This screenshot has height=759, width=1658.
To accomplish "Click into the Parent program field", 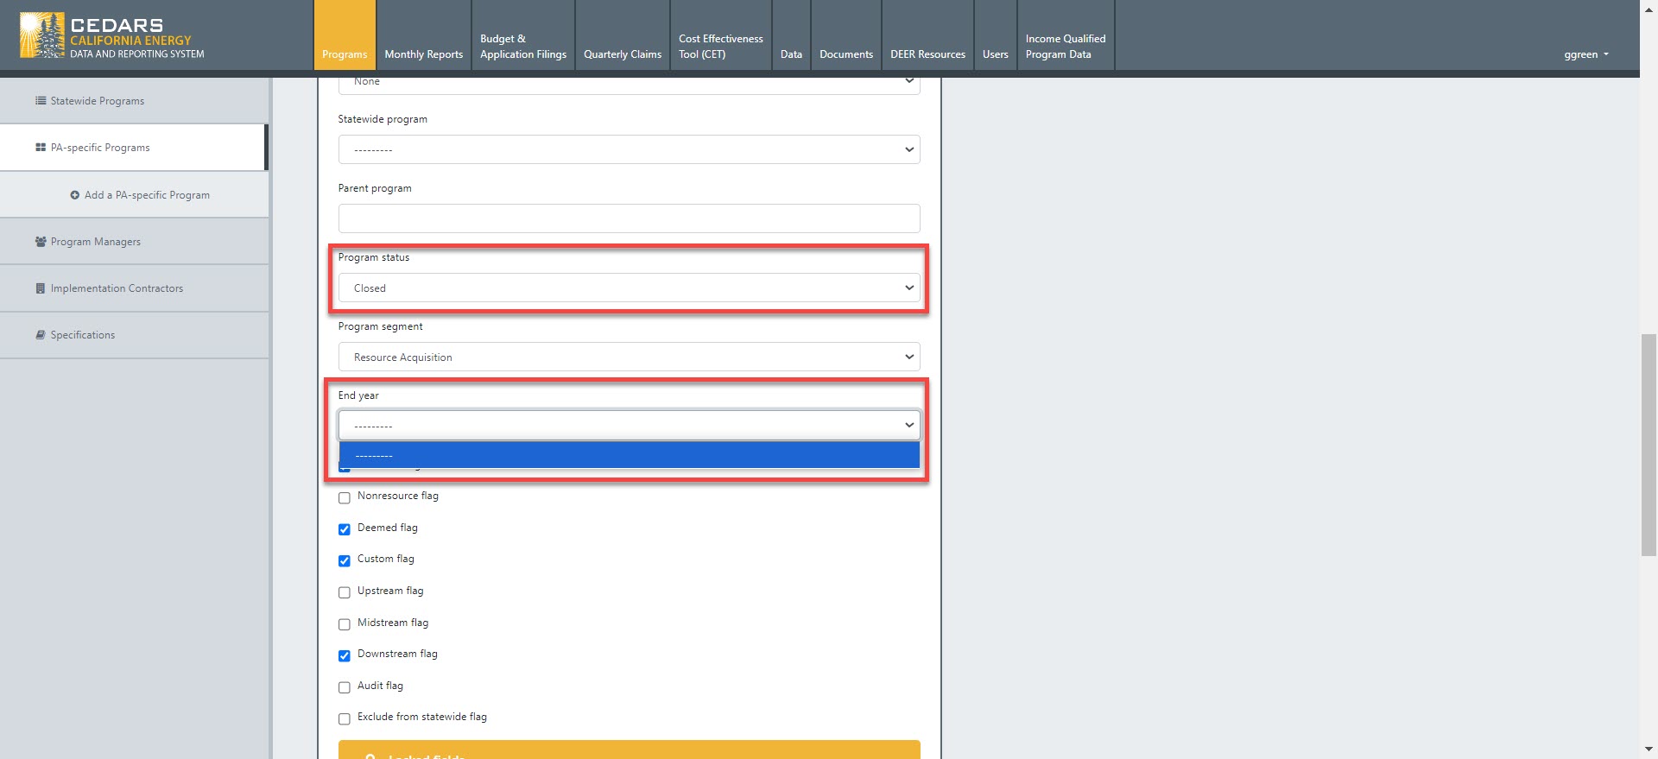I will point(629,218).
